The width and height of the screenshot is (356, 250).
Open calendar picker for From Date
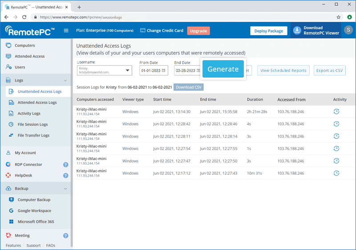coord(163,71)
